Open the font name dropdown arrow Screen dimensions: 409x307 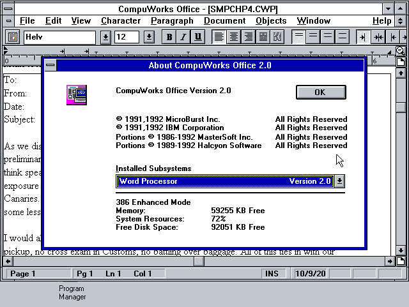point(105,37)
